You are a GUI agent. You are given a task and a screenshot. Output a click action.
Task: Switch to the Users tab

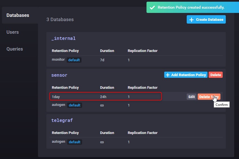13,32
